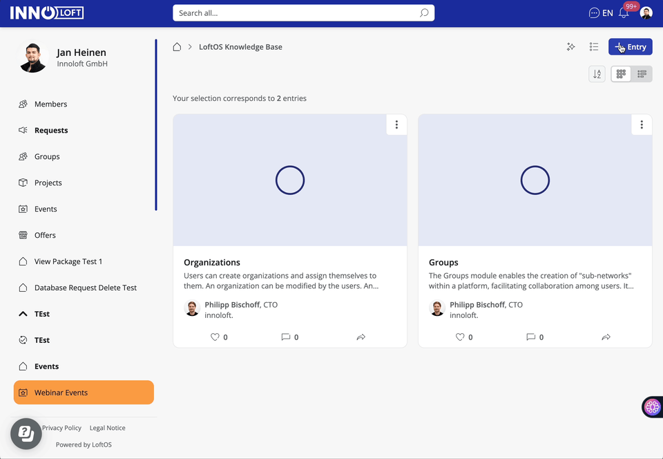Screen dimensions: 663x459
Task: Open Members in the sidebar
Action: [x=51, y=104]
